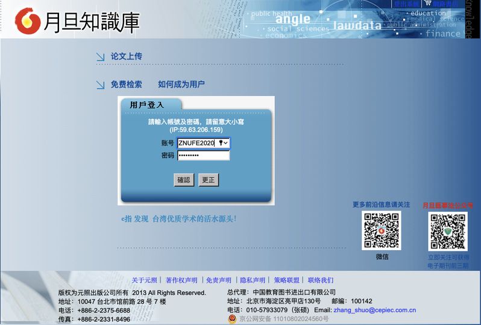Click into the 账号 account field
This screenshot has height=325, width=481.
(196, 143)
